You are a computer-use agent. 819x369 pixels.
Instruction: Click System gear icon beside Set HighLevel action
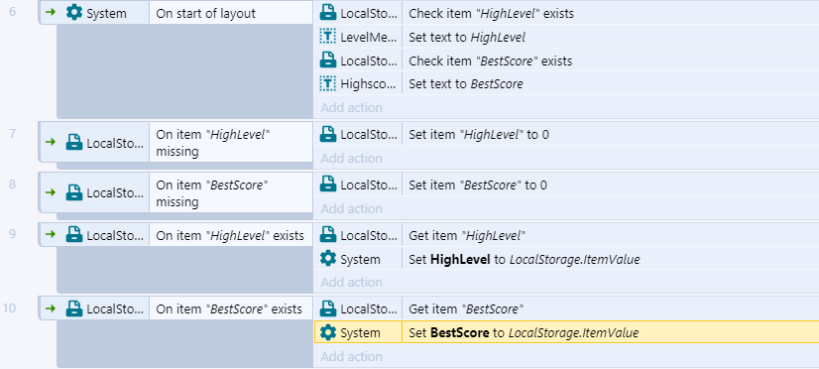(x=328, y=259)
